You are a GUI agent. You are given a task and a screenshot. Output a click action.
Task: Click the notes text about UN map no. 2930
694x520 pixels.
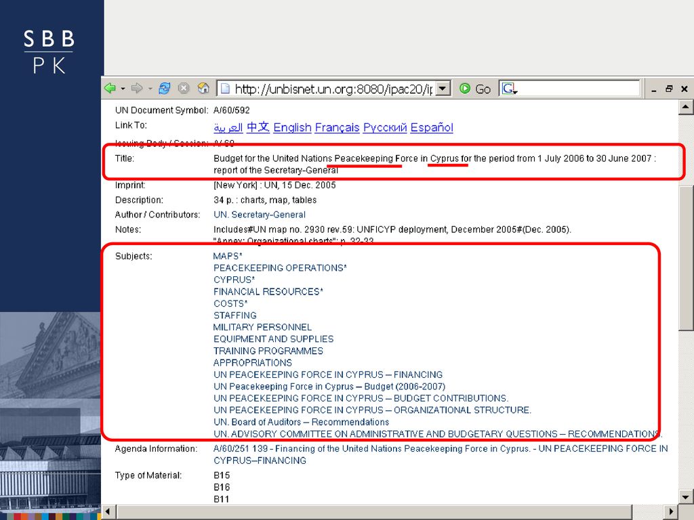[392, 230]
